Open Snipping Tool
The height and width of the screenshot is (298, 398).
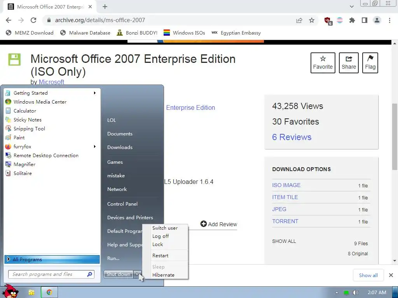51,129
